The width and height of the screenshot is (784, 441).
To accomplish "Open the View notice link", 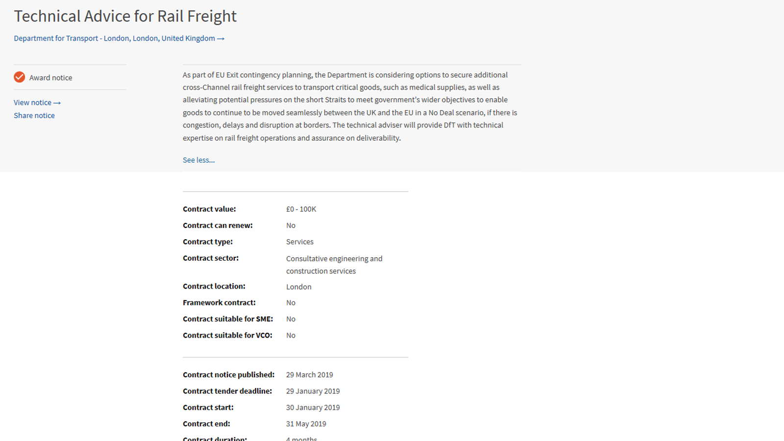I will (32, 102).
